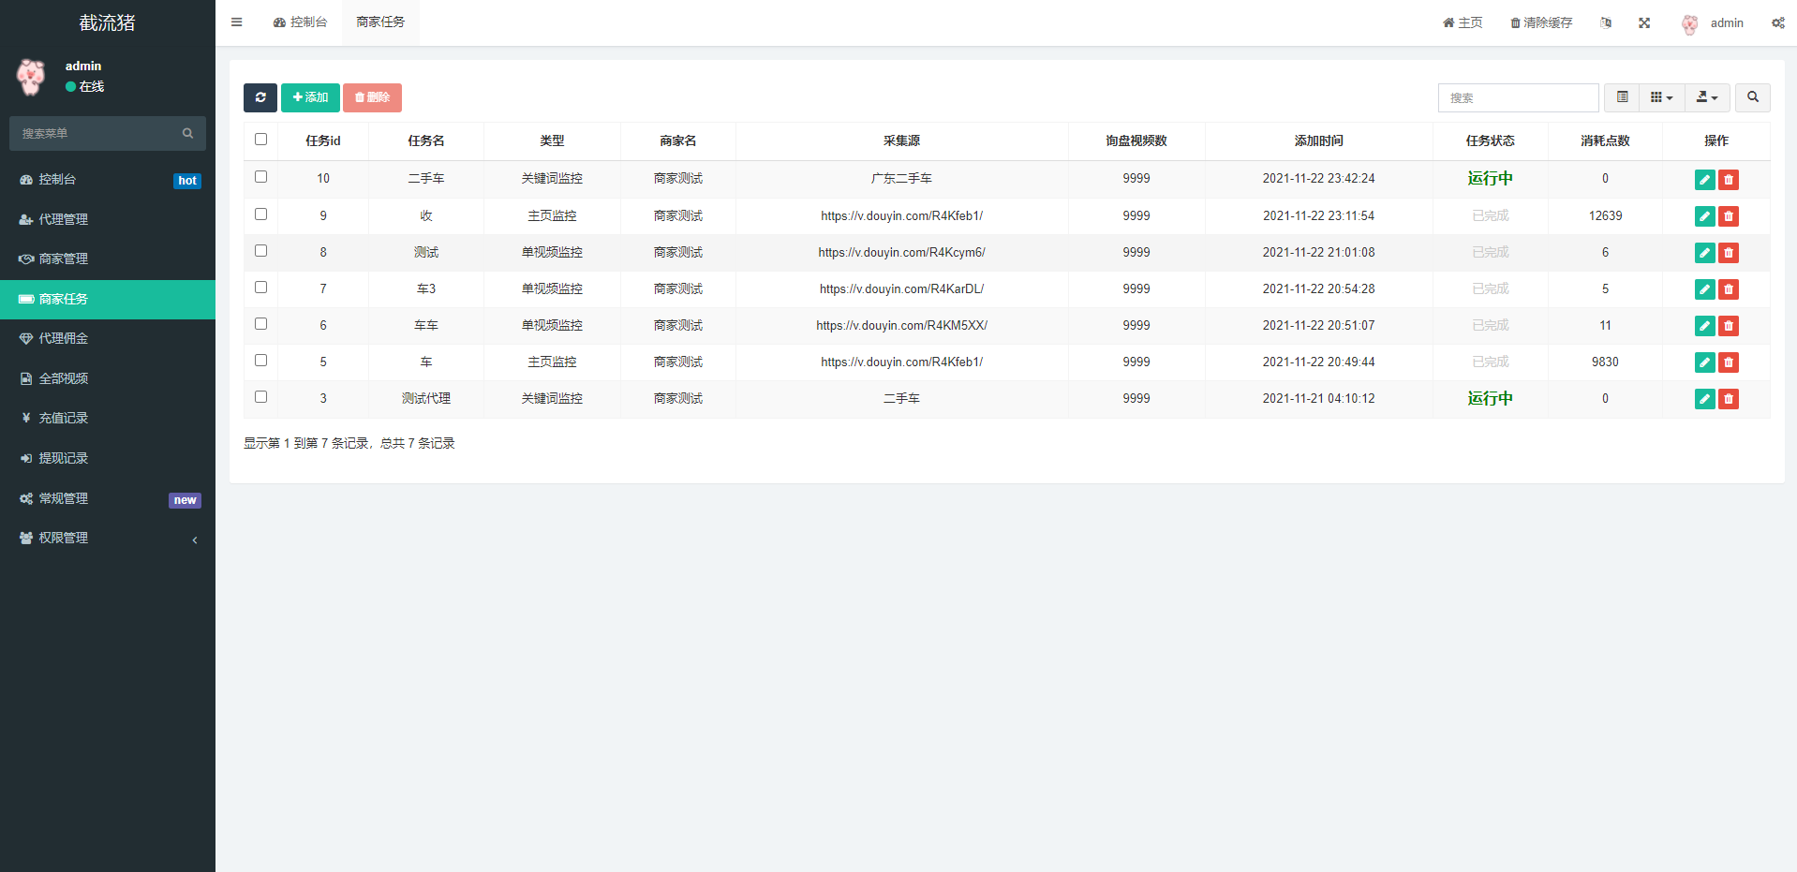Toggle the sidebar hamburger menu icon
1797x872 pixels.
click(237, 22)
